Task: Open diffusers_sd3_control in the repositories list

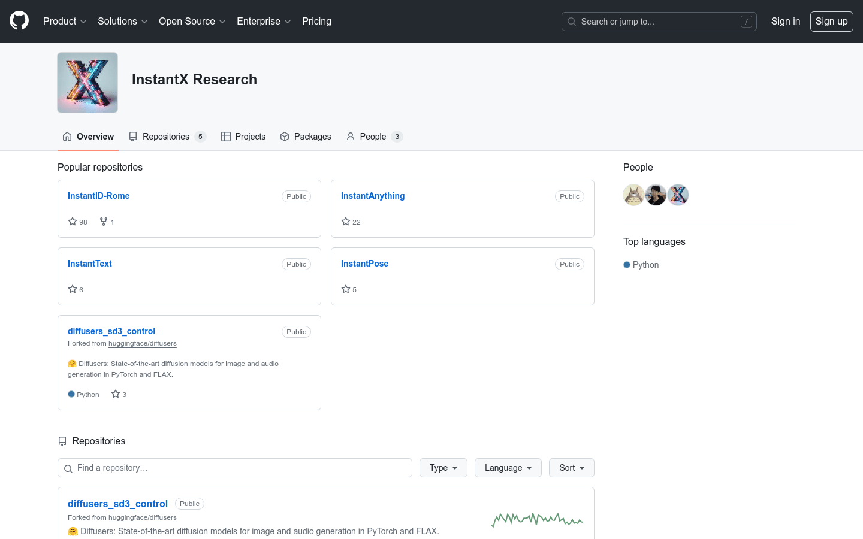Action: (x=117, y=504)
